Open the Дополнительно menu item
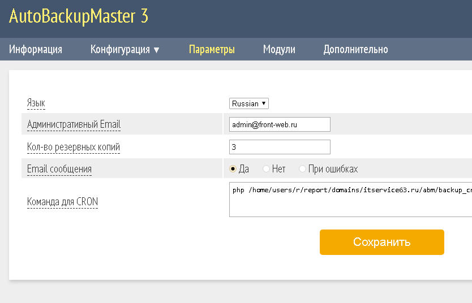This screenshot has width=472, height=303. coord(355,49)
